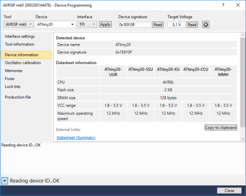Click the status bar Reading device ID...OK text
Image resolution: width=246 pixels, height=196 pixels.
35,181
